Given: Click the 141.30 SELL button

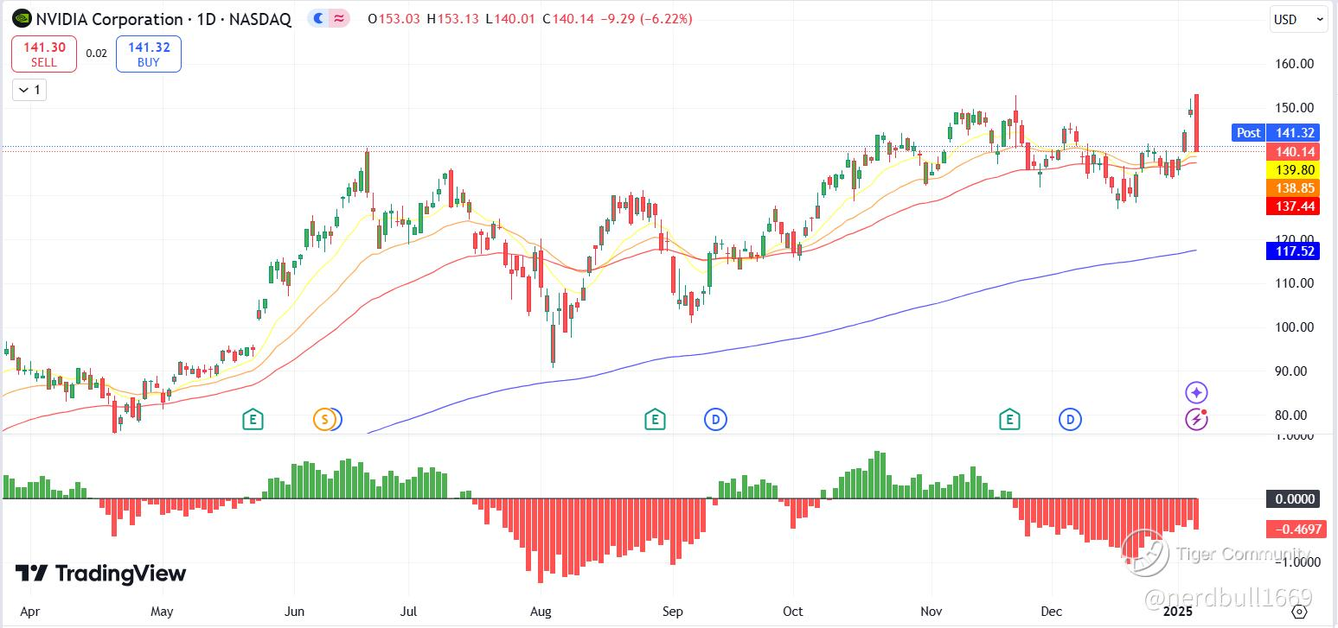Looking at the screenshot, I should click(44, 54).
